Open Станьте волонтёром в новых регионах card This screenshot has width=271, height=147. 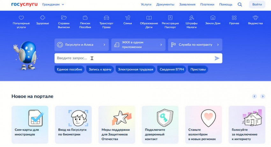[x=203, y=125]
